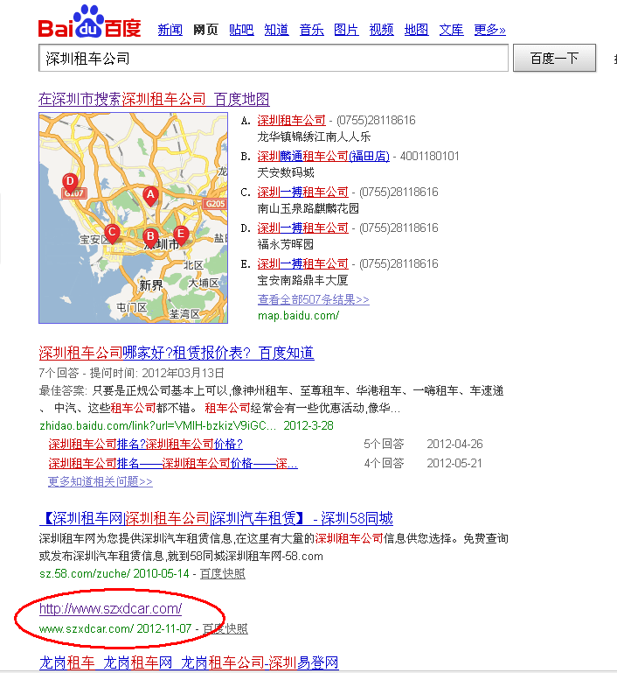The height and width of the screenshot is (673, 617).
Task: Open http://www.szxdcar.com/ result link
Action: tap(110, 608)
